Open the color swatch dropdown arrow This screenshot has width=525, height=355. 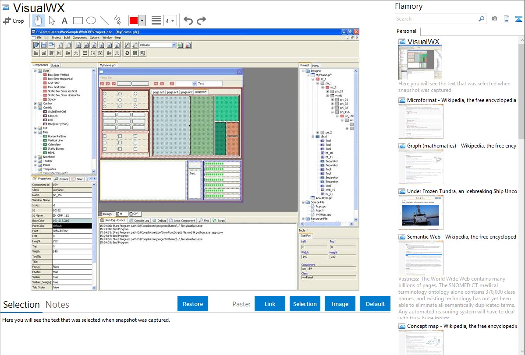coord(142,21)
